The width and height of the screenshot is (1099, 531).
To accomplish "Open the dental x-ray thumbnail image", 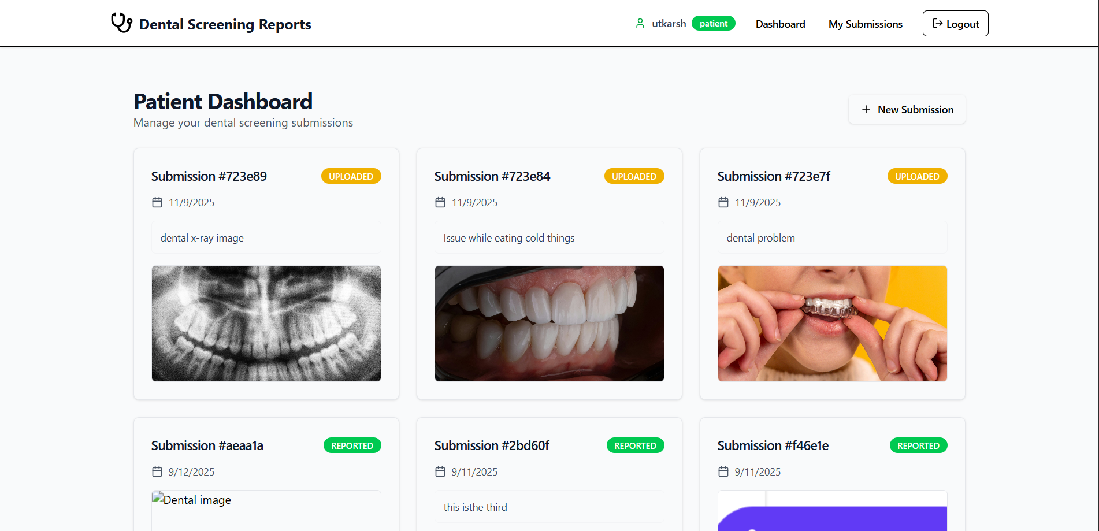I will (266, 324).
